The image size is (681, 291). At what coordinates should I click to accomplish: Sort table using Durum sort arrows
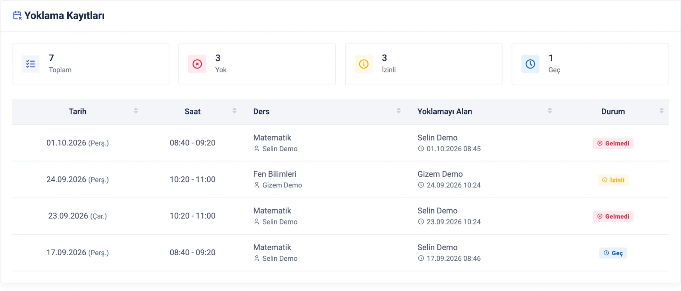(661, 111)
